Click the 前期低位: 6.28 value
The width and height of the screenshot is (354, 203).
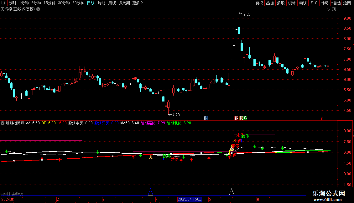pos(179,123)
